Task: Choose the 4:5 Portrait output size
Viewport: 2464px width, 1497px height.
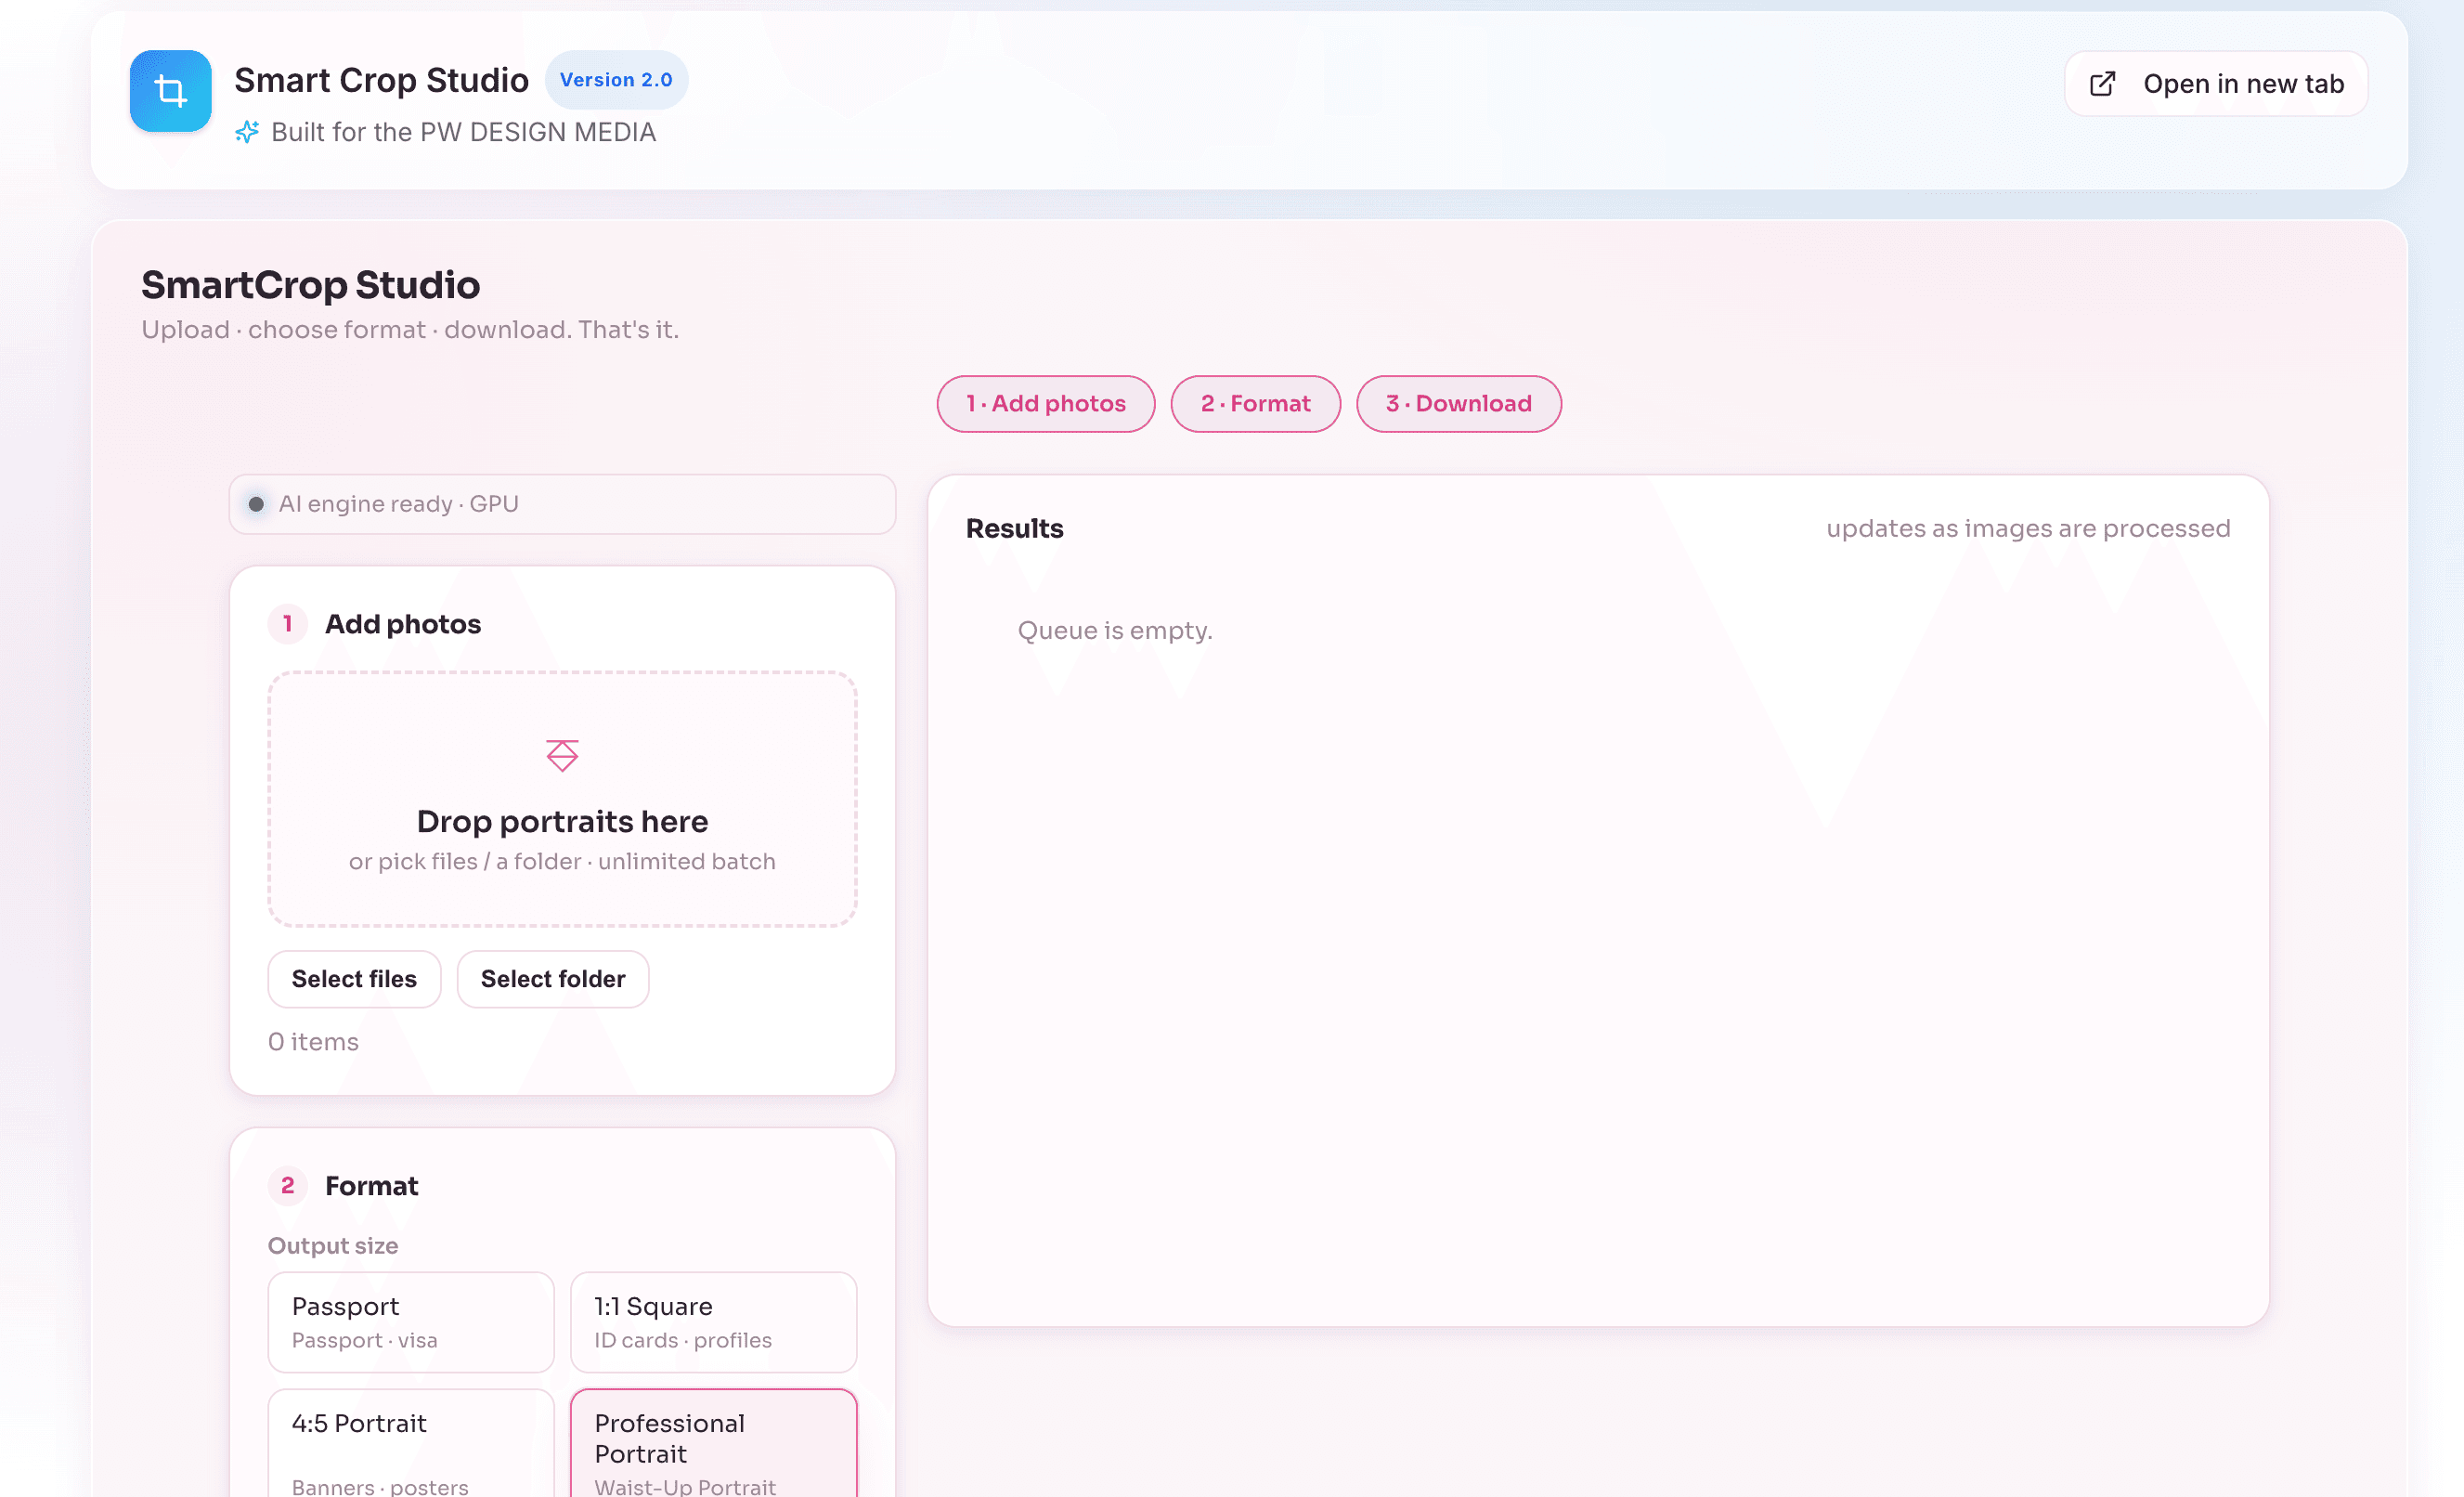Action: [411, 1443]
